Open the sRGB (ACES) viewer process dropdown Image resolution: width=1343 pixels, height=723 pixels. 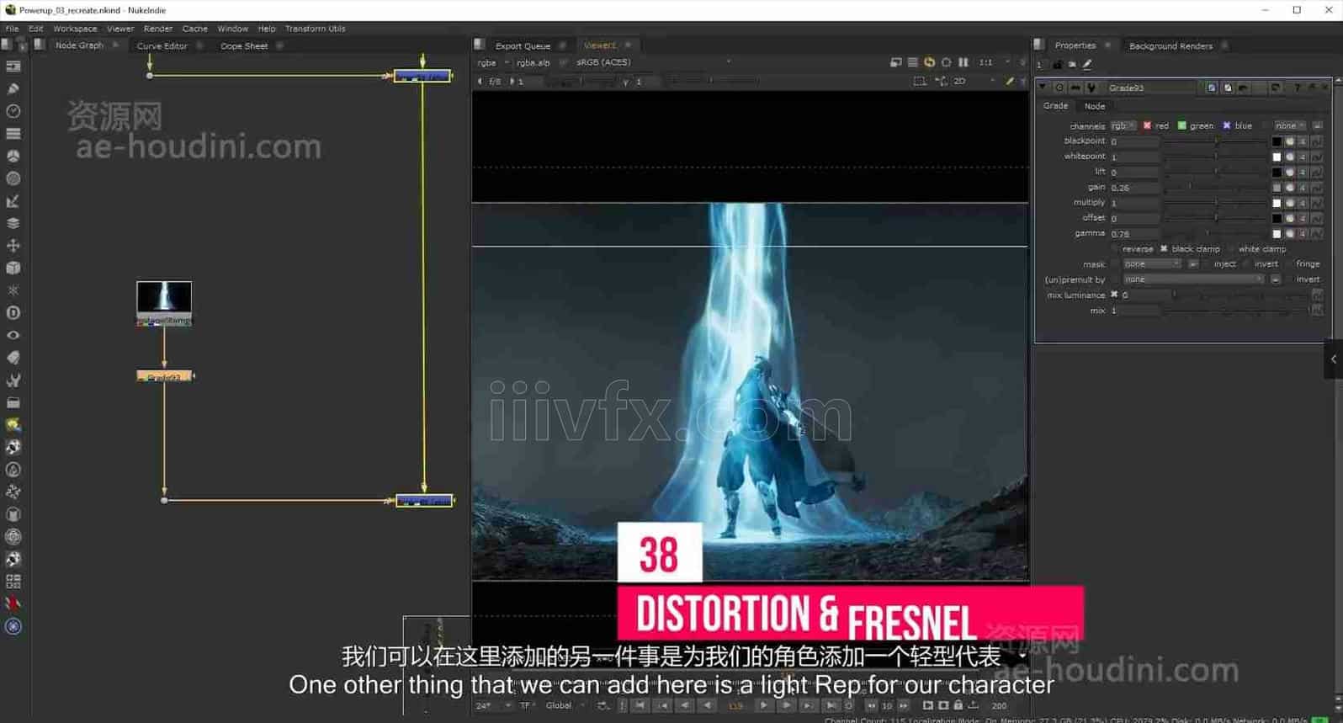652,62
